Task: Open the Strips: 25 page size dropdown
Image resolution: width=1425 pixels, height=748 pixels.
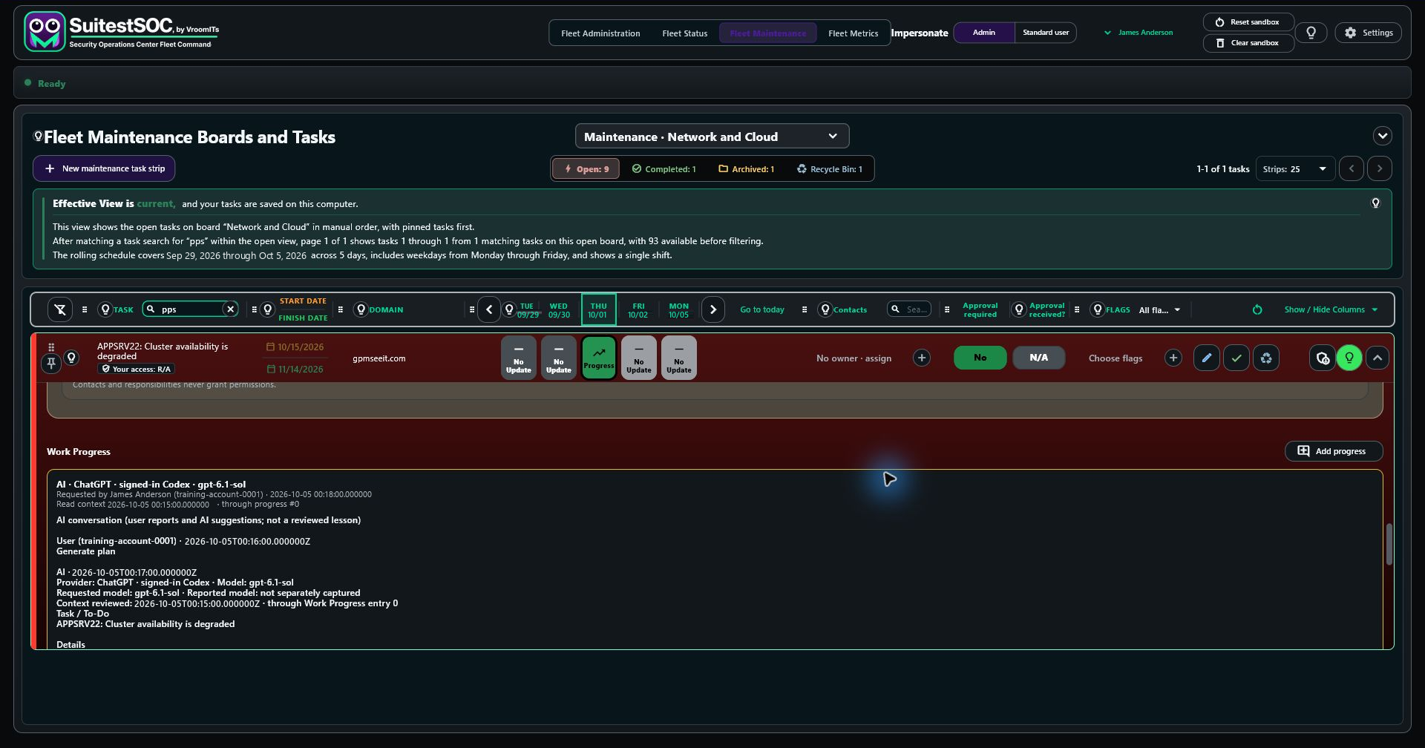Action: [x=1295, y=169]
